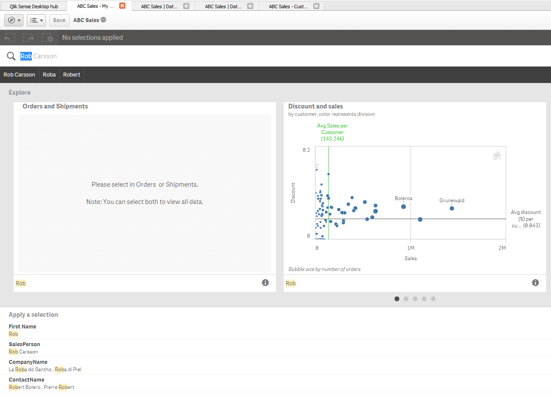Open the list menu dropdown
This screenshot has width=551, height=398.
click(36, 20)
